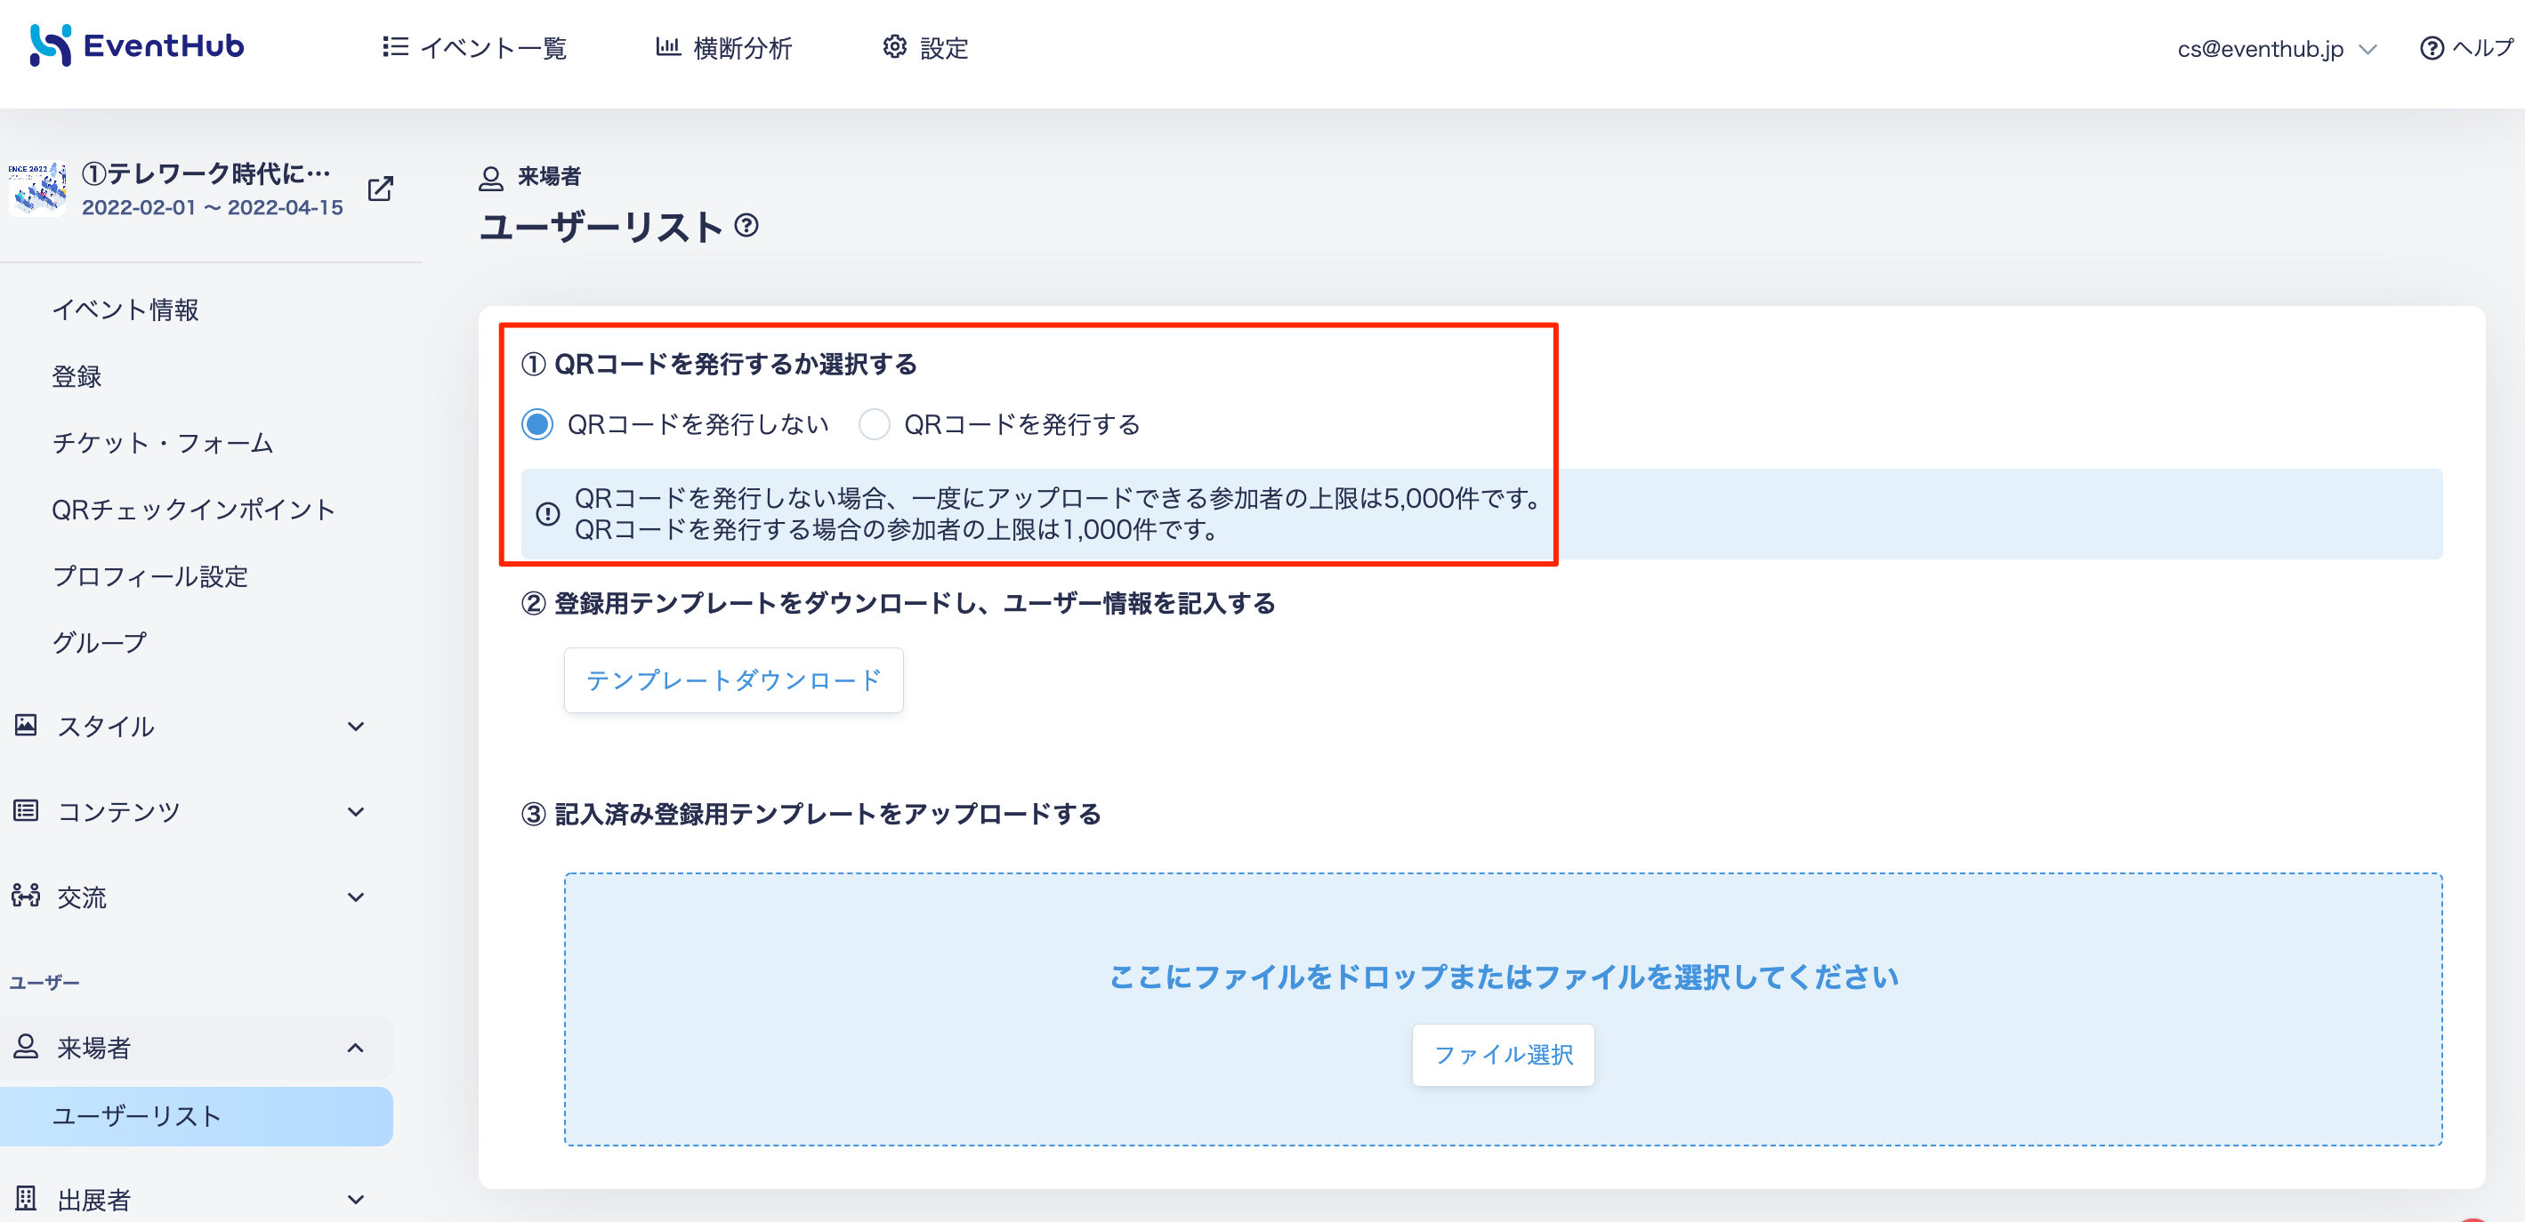
Task: Click the 横断分析 chart icon
Action: coord(667,47)
